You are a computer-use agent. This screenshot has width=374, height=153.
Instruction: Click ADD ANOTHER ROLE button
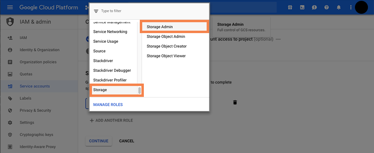click(111, 120)
